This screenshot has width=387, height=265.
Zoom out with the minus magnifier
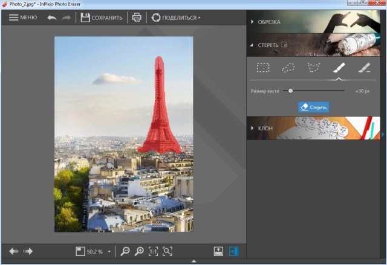[x=125, y=251]
